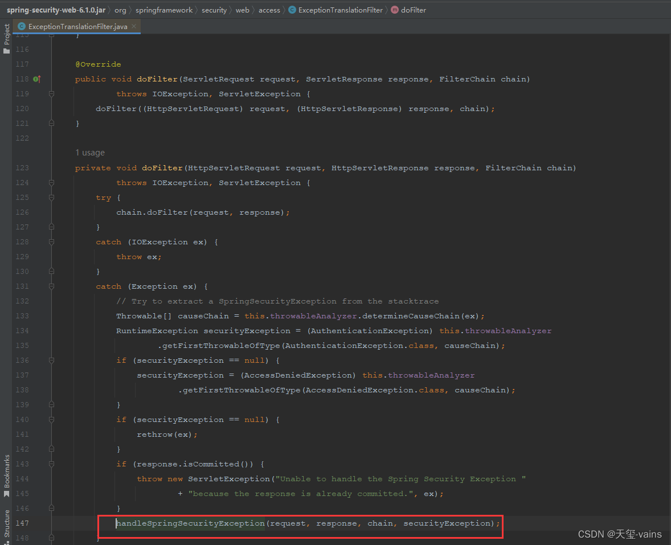Collapse the if block at line 136
The height and width of the screenshot is (545, 671).
coord(51,360)
